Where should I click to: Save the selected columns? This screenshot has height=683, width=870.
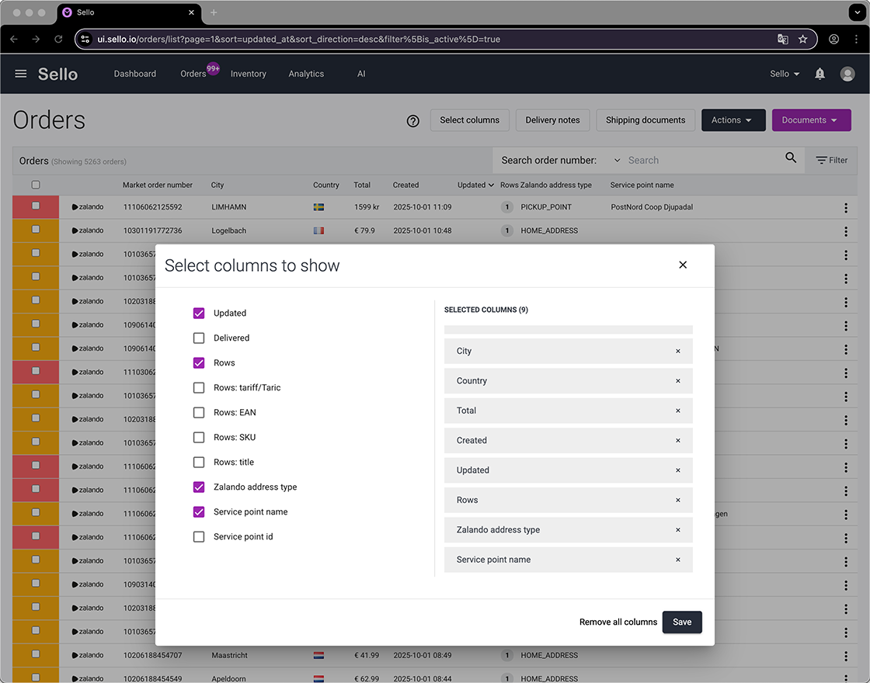[x=681, y=622]
